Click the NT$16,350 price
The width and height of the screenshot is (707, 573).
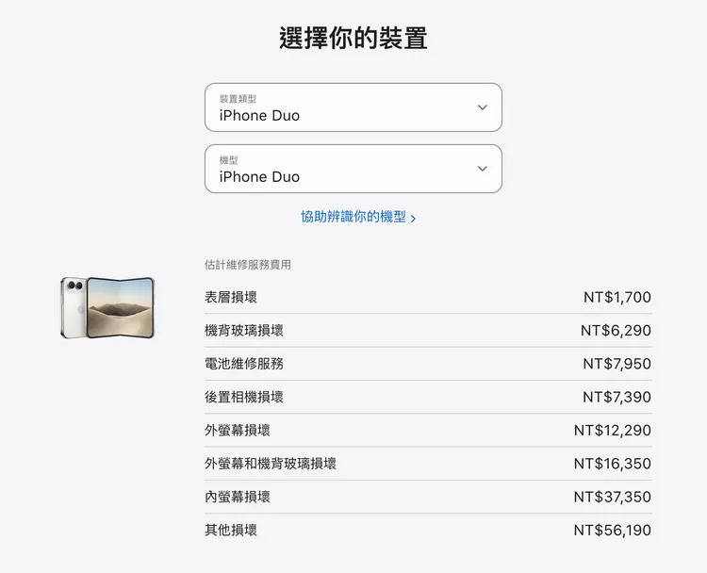click(613, 464)
